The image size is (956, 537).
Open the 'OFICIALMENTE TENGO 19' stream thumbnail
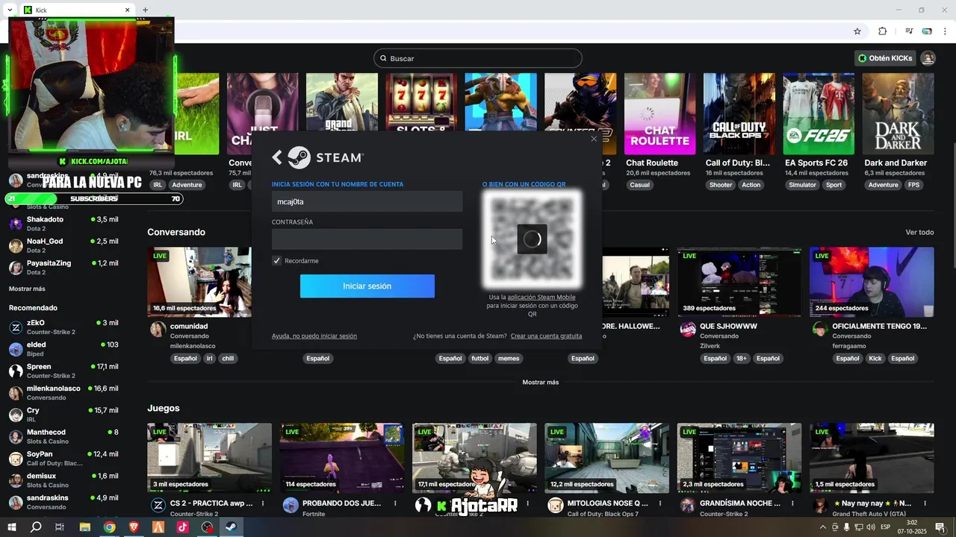click(x=872, y=282)
